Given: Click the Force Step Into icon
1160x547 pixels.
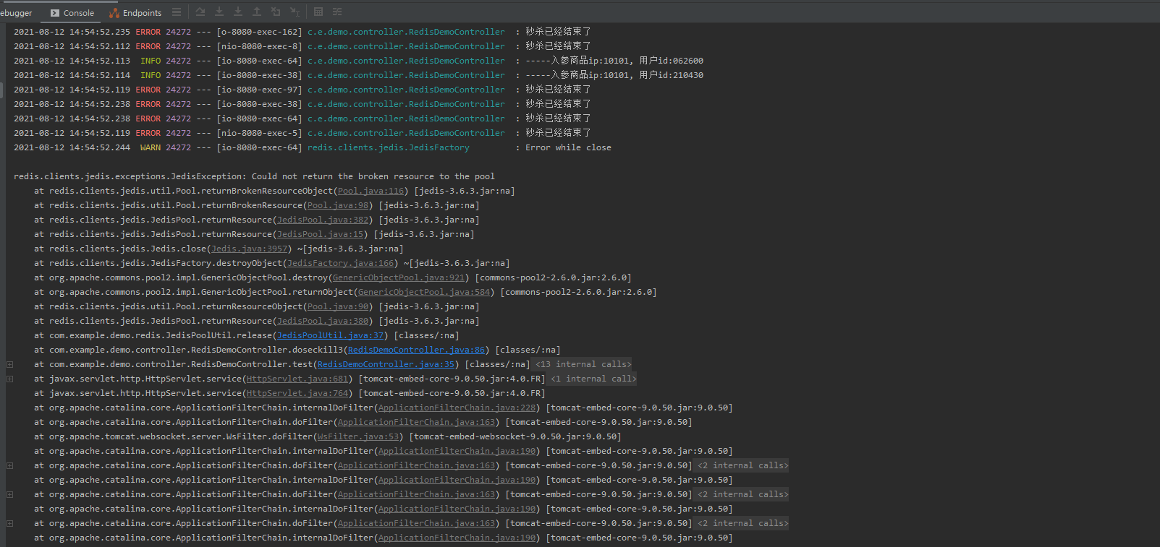Looking at the screenshot, I should [238, 12].
